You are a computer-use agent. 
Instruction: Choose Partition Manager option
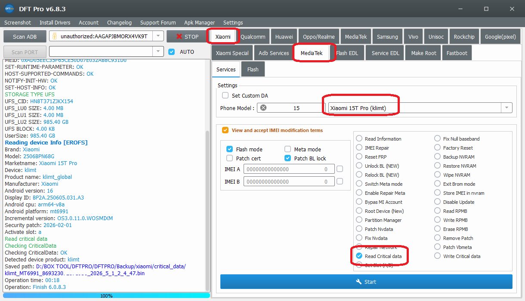pos(359,220)
